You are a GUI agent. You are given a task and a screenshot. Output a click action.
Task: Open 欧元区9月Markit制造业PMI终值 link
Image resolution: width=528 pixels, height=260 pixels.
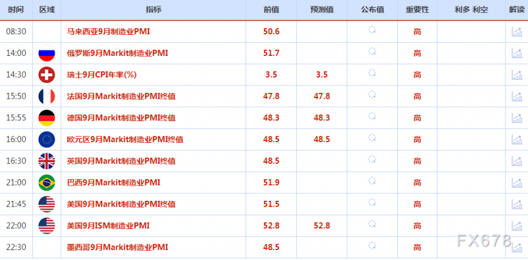click(x=125, y=139)
